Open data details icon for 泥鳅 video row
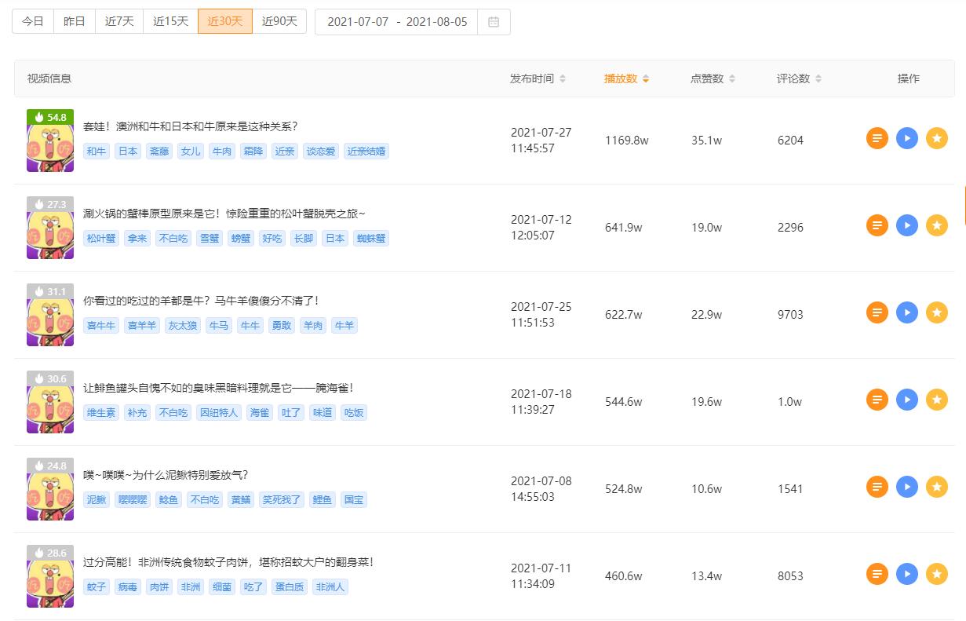This screenshot has height=621, width=966. click(x=877, y=486)
